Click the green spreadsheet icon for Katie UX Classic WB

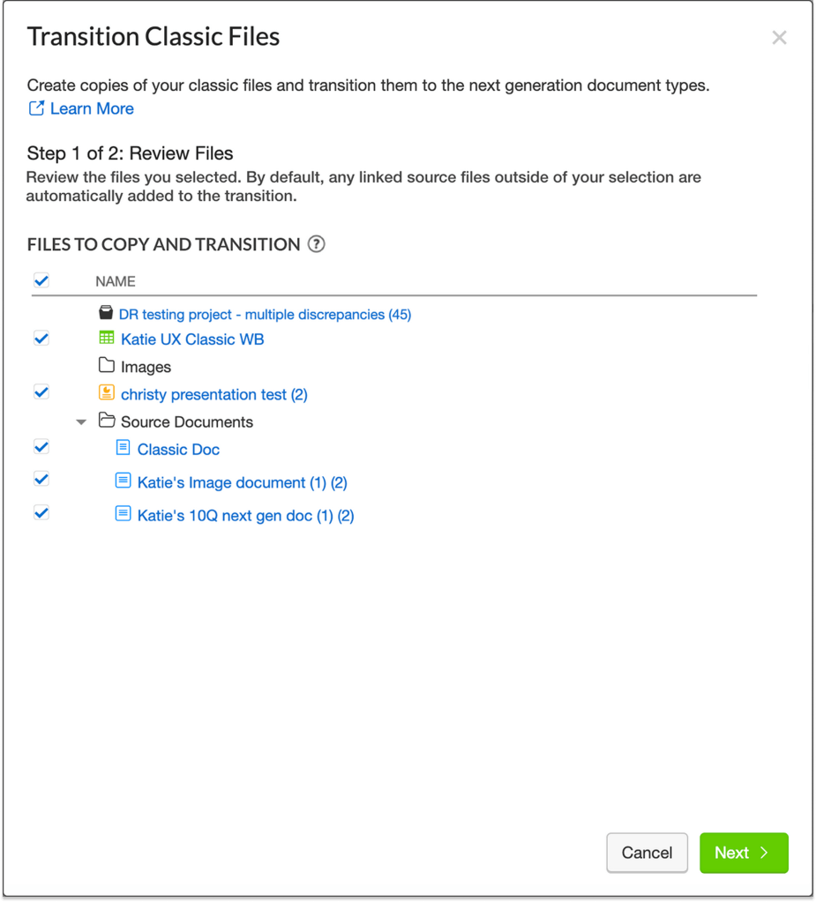point(107,338)
